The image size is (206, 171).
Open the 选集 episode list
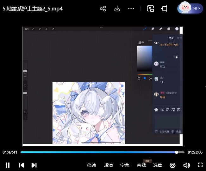point(158,165)
